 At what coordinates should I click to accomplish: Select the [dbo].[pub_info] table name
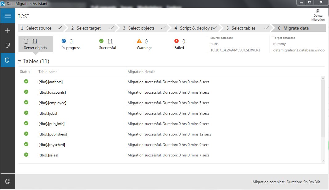pos(51,124)
